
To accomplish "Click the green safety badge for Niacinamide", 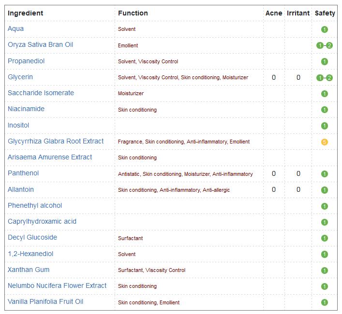I will click(x=324, y=110).
